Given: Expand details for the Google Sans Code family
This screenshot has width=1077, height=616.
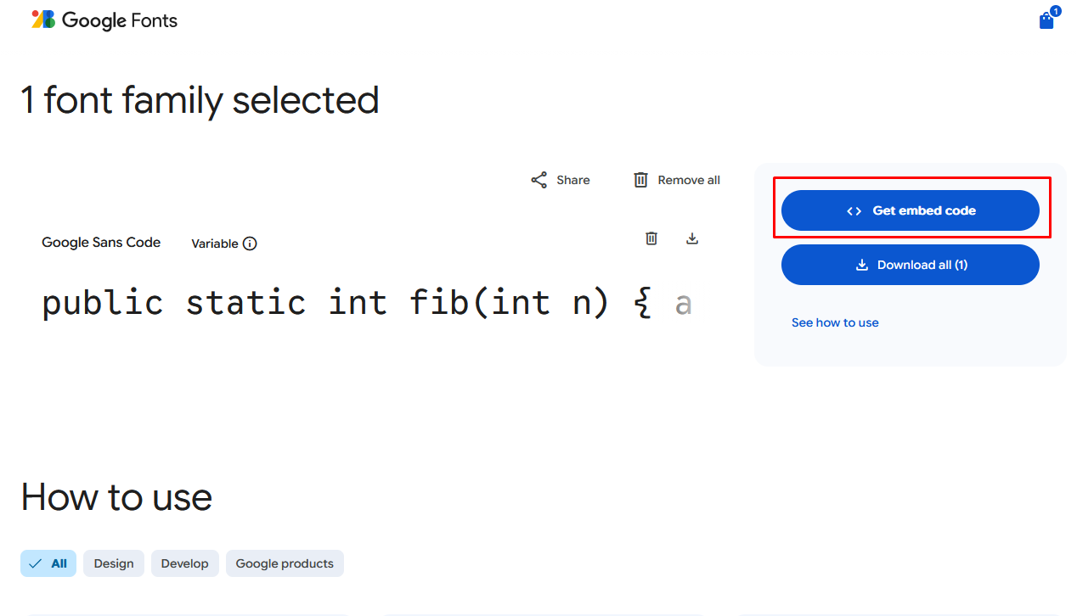Looking at the screenshot, I should (101, 243).
